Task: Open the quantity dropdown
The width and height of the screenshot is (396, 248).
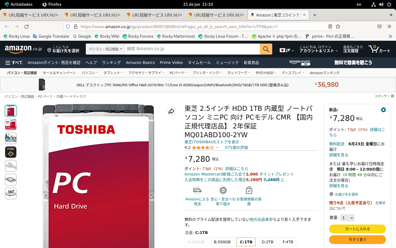Action: [347, 218]
